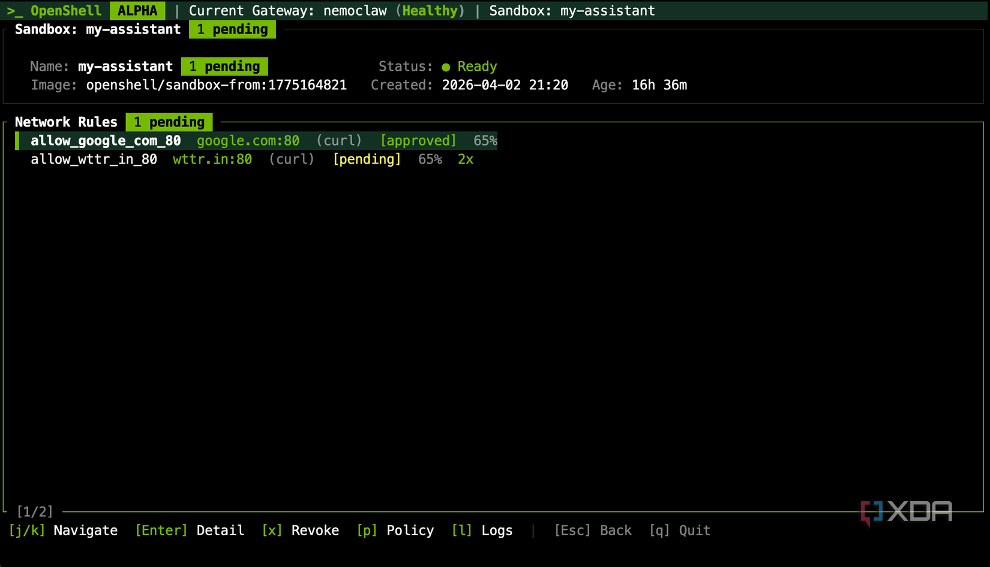Click the age value 16h 36m
The height and width of the screenshot is (567, 990).
[x=659, y=85]
